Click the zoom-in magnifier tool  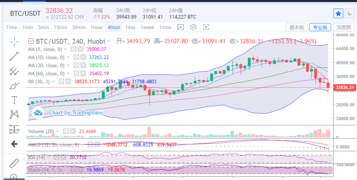(14, 177)
